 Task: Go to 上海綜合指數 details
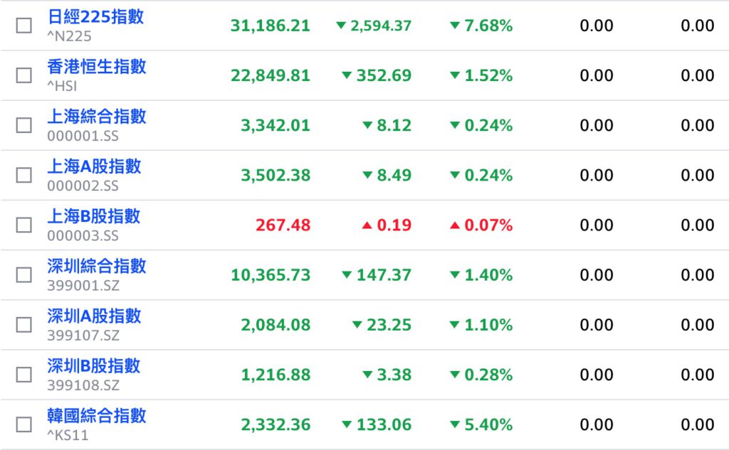tap(97, 116)
